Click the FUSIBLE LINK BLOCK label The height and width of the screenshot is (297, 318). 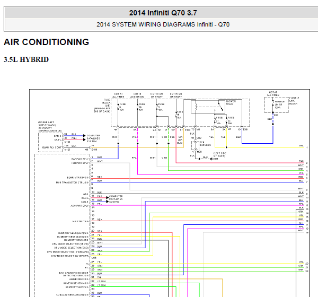[294, 101]
